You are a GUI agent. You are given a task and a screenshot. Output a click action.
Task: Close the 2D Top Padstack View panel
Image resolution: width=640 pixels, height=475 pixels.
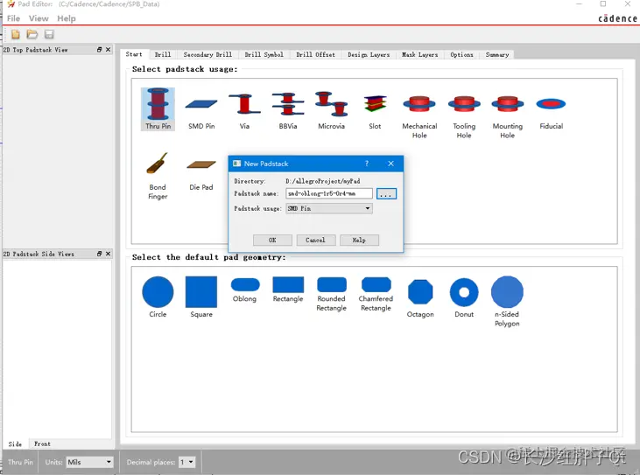tap(109, 49)
